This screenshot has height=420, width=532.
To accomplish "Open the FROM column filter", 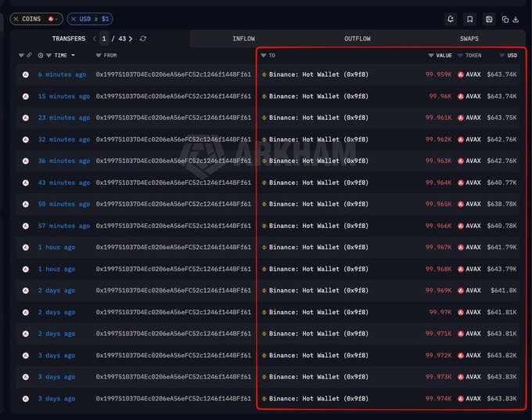I will 99,56.
